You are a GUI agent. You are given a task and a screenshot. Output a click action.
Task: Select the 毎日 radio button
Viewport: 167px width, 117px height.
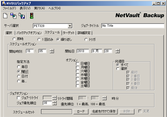tap(19, 67)
